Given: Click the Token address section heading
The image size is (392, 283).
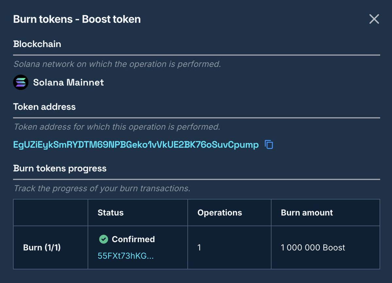Looking at the screenshot, I should [x=44, y=107].
